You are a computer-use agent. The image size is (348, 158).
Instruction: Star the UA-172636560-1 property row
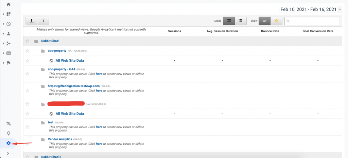point(27,104)
